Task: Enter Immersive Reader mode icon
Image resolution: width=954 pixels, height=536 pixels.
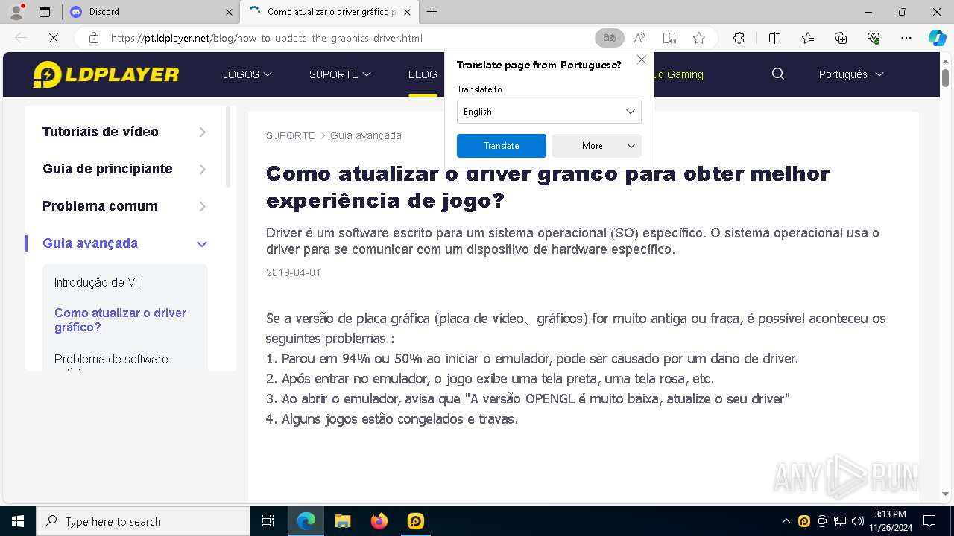Action: tap(669, 38)
